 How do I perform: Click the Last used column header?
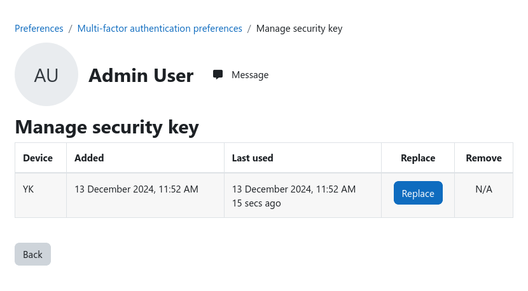tap(253, 158)
